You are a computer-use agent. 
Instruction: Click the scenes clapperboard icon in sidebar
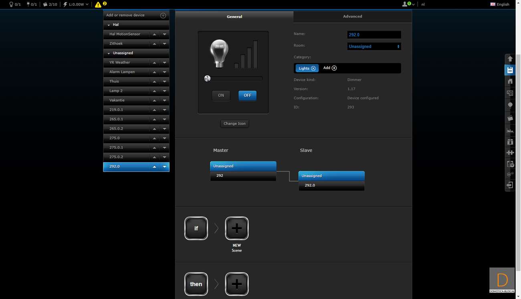[x=510, y=118]
